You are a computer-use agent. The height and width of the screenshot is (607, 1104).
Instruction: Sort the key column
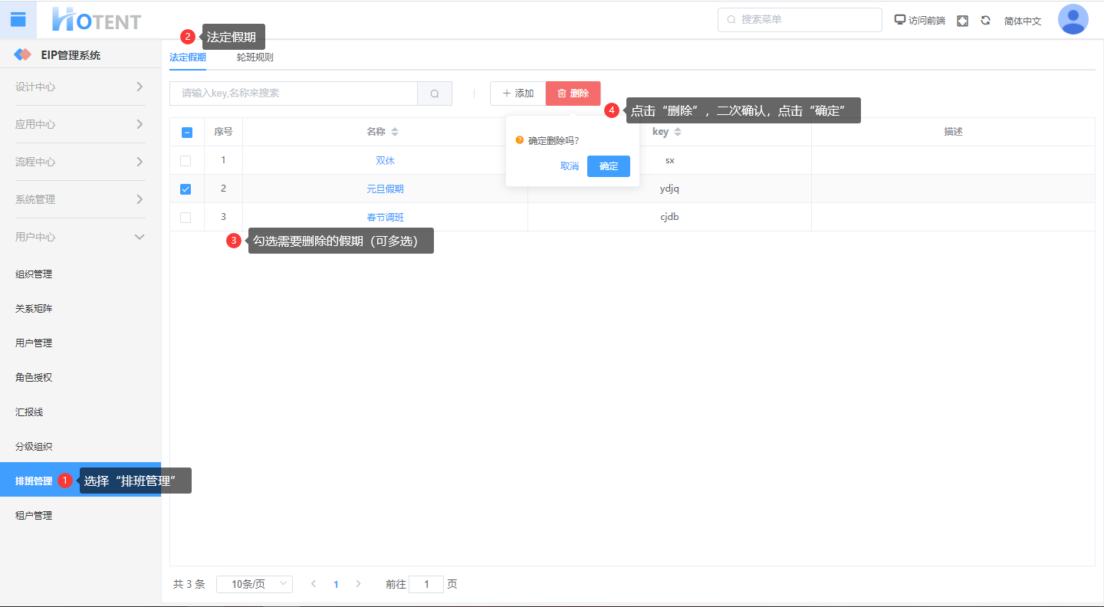(678, 132)
